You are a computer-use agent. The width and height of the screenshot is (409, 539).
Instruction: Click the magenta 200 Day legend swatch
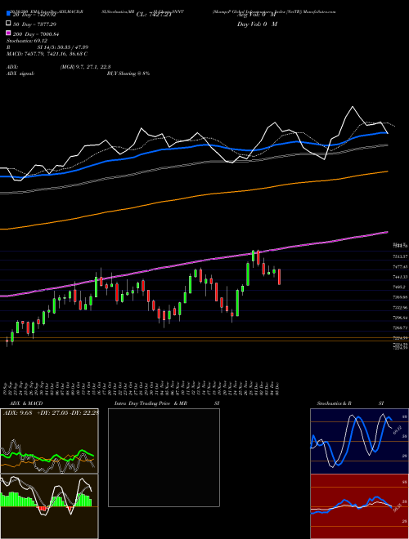8,33
